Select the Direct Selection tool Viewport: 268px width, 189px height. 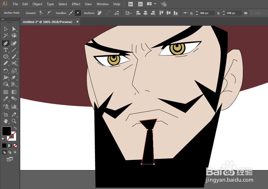coord(14,29)
